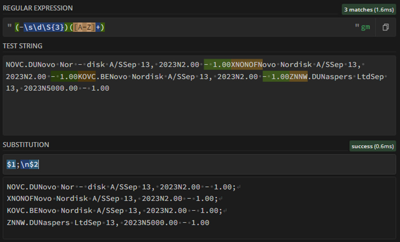The width and height of the screenshot is (400, 242).
Task: Click the opening delimiter quote before the regex
Action: point(9,27)
